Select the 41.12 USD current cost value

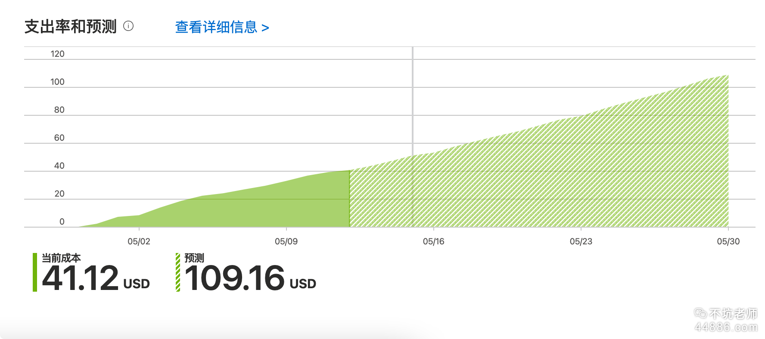(96, 278)
